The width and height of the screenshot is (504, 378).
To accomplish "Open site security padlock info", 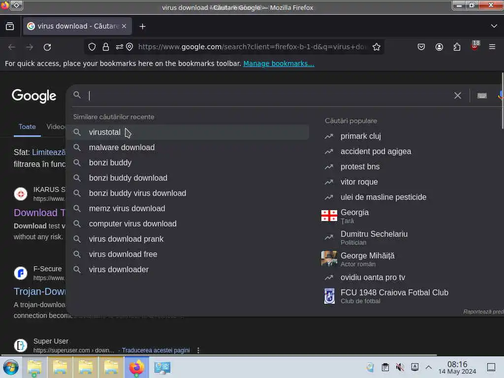I will (105, 47).
